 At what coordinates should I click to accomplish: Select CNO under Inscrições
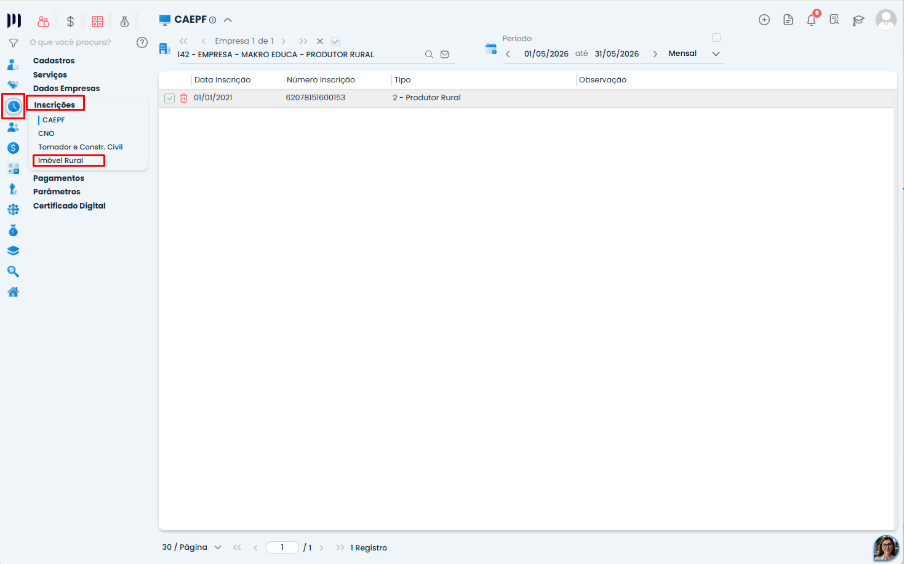pyautogui.click(x=46, y=133)
